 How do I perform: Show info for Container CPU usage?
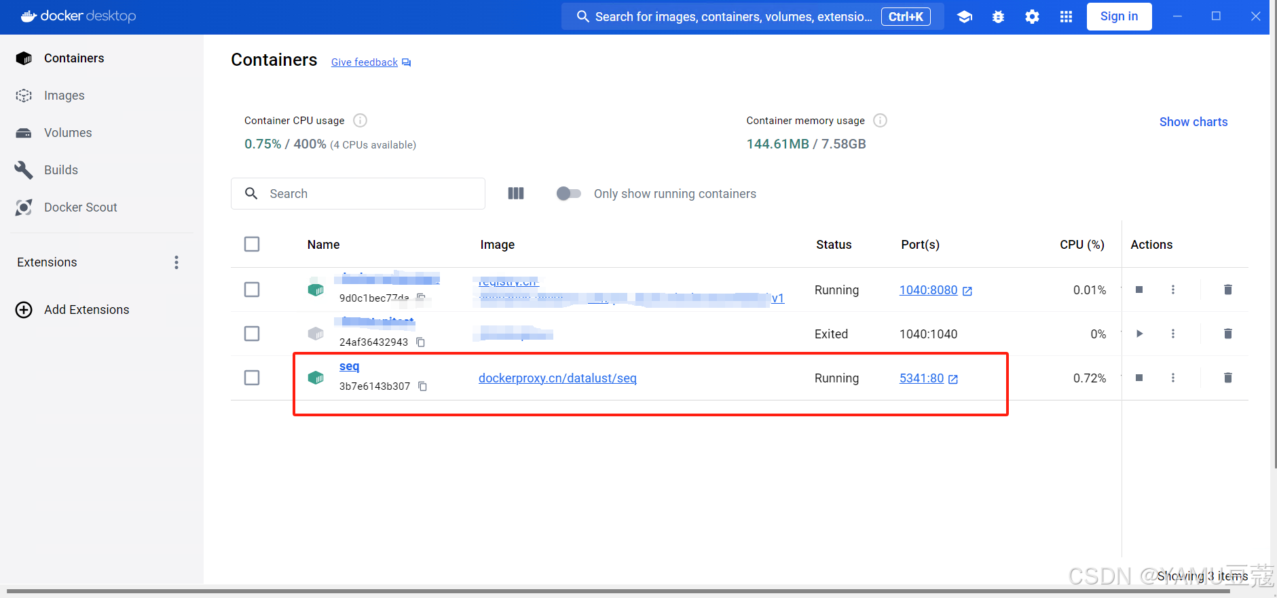click(360, 120)
